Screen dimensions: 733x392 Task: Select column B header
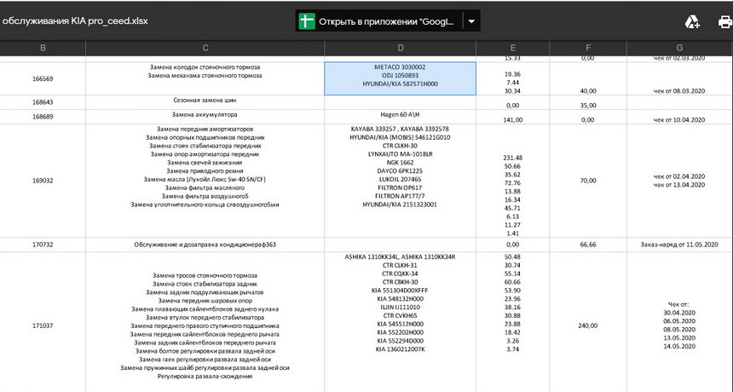click(43, 48)
